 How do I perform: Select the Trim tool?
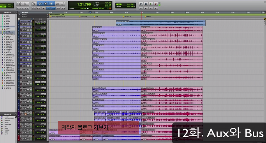[40, 4]
